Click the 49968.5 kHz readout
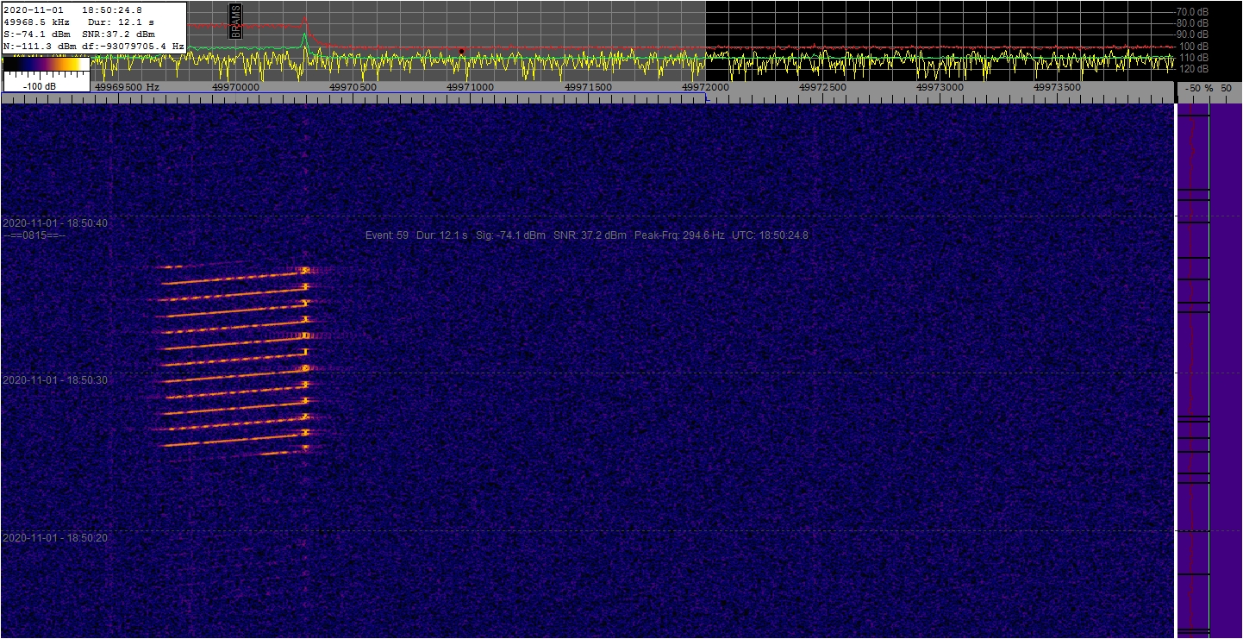Viewport: 1243px width, 639px height. (x=36, y=22)
